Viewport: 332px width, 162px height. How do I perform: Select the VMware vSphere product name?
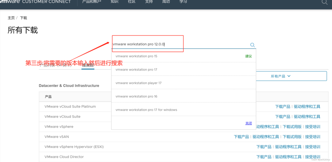pyautogui.click(x=59, y=127)
